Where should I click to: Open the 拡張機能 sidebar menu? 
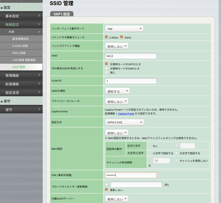point(21,84)
